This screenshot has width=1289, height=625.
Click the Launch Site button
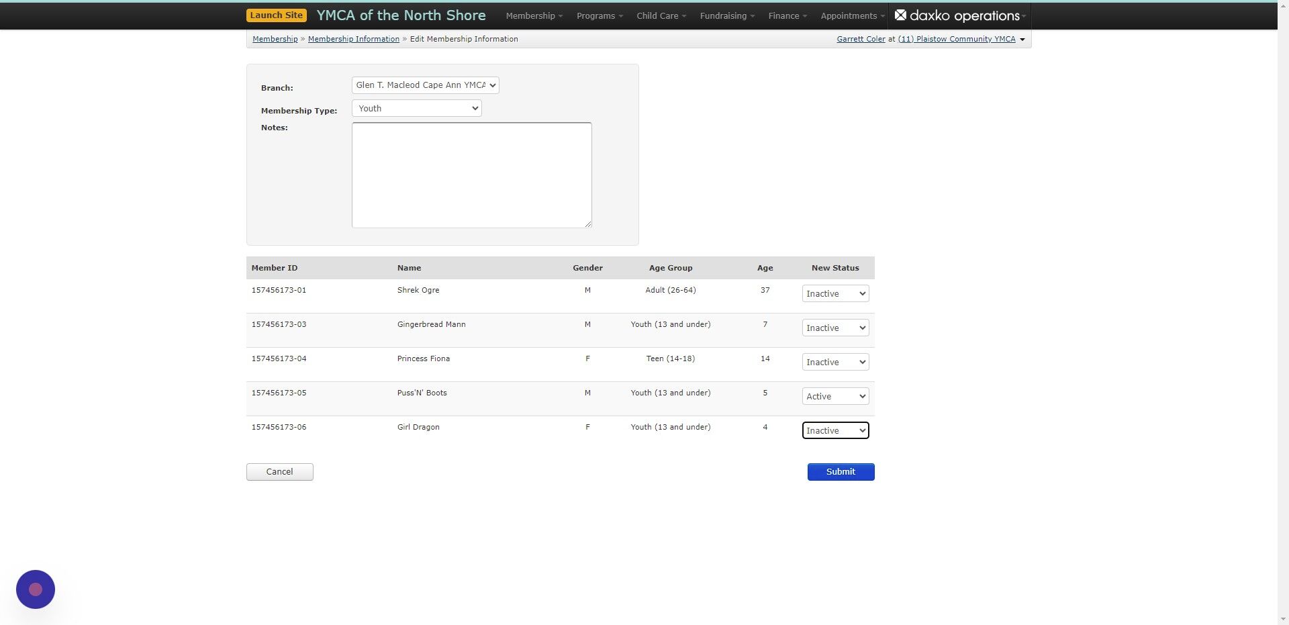276,14
